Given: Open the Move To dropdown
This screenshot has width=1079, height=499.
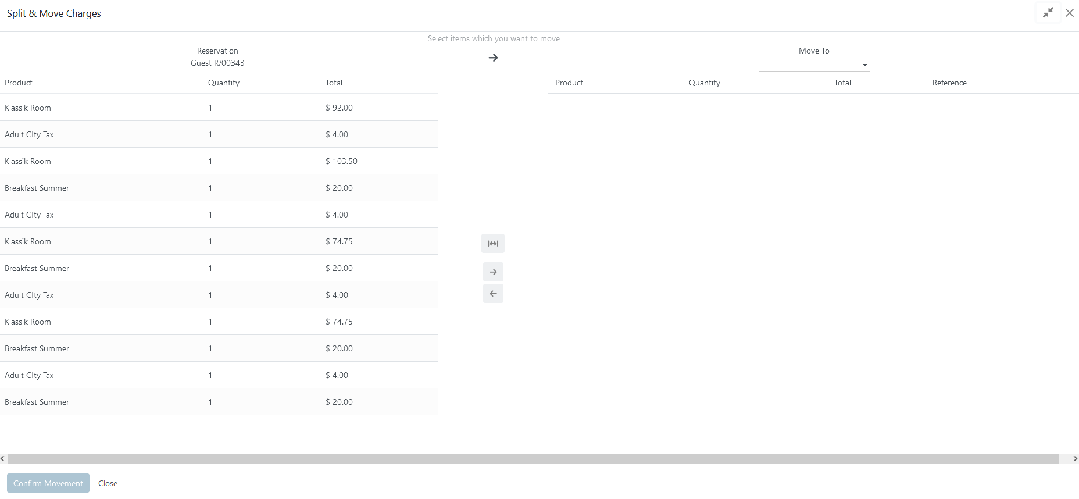Looking at the screenshot, I should (x=814, y=65).
